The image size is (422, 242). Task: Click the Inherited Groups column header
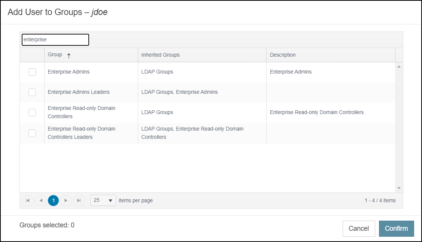202,55
